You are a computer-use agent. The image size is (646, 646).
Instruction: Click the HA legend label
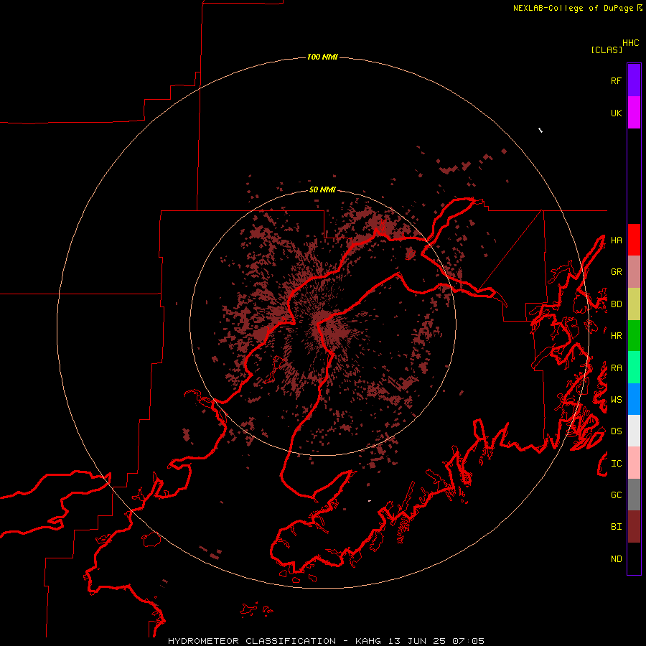point(616,240)
